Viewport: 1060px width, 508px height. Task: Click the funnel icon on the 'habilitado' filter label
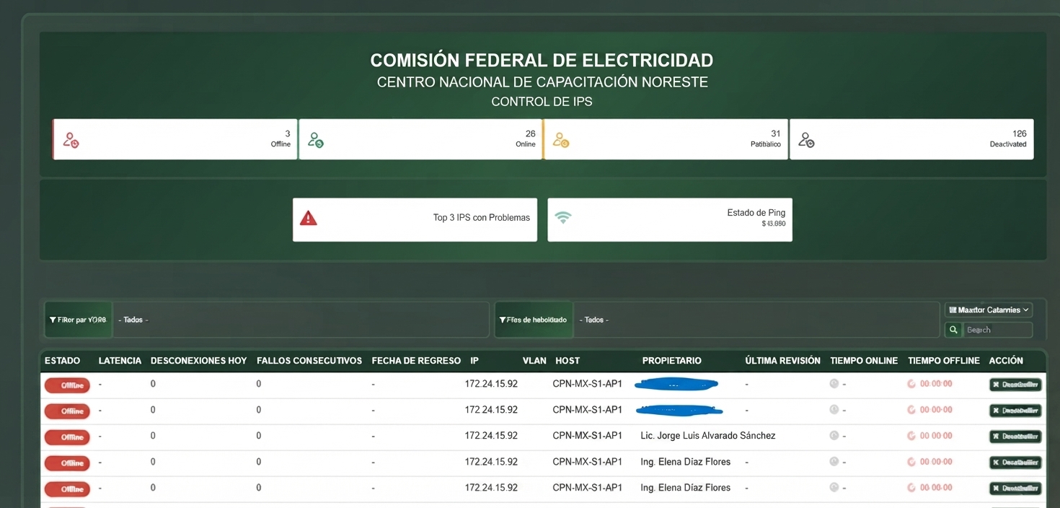click(x=503, y=320)
